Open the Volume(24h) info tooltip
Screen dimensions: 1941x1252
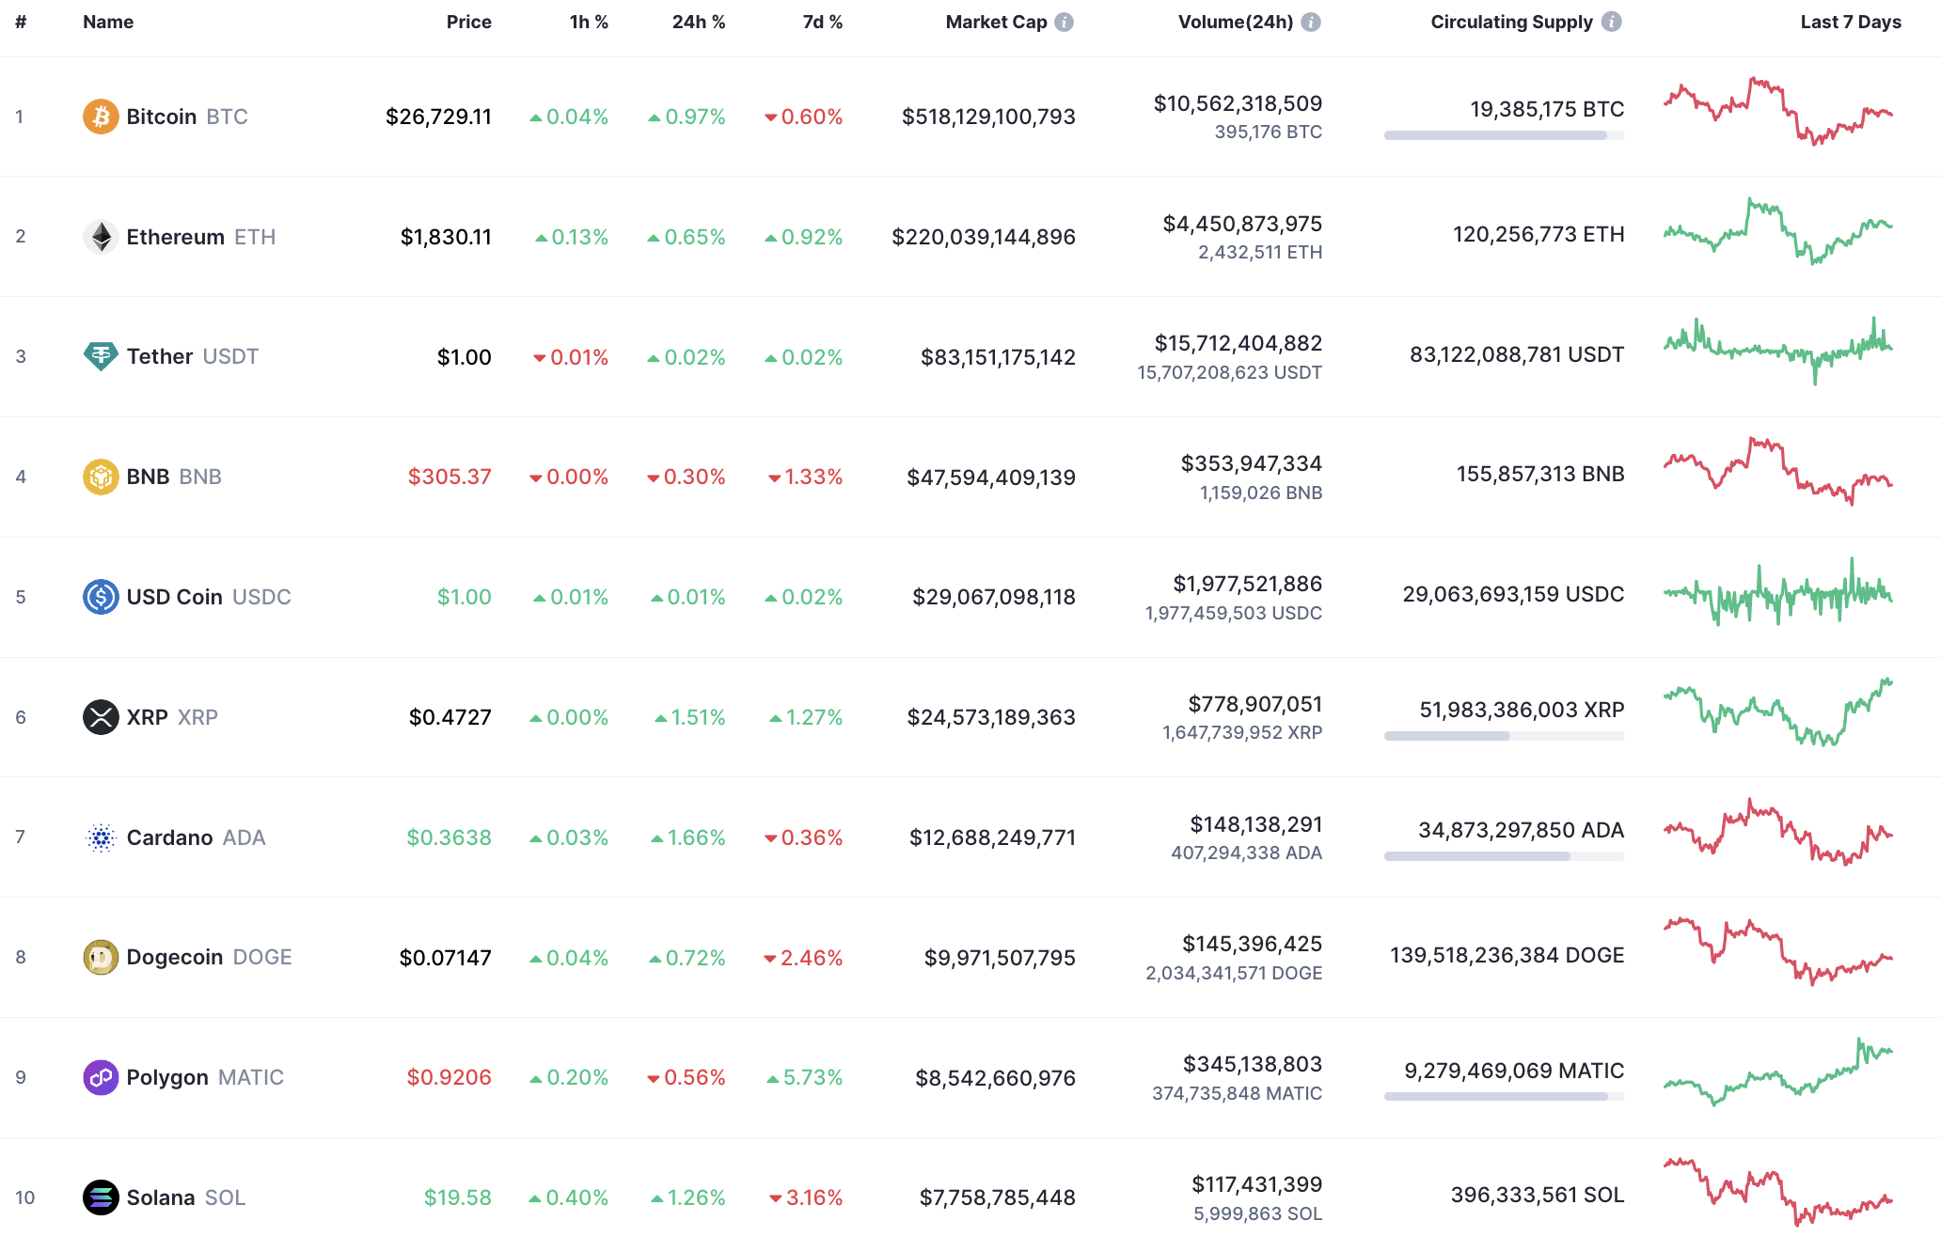(x=1310, y=22)
